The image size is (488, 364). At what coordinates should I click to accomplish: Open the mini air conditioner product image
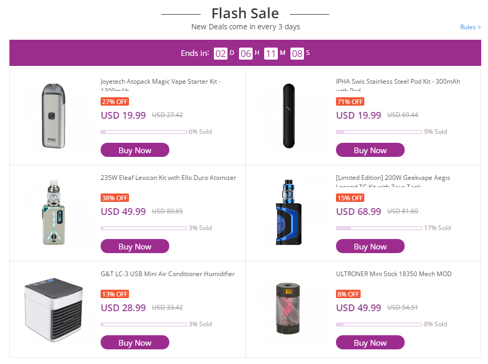coord(53,310)
